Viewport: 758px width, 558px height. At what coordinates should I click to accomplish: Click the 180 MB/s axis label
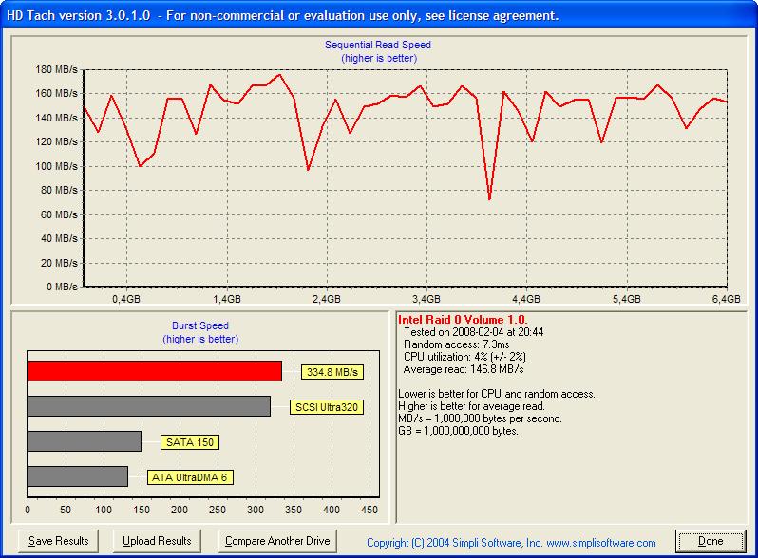(56, 69)
